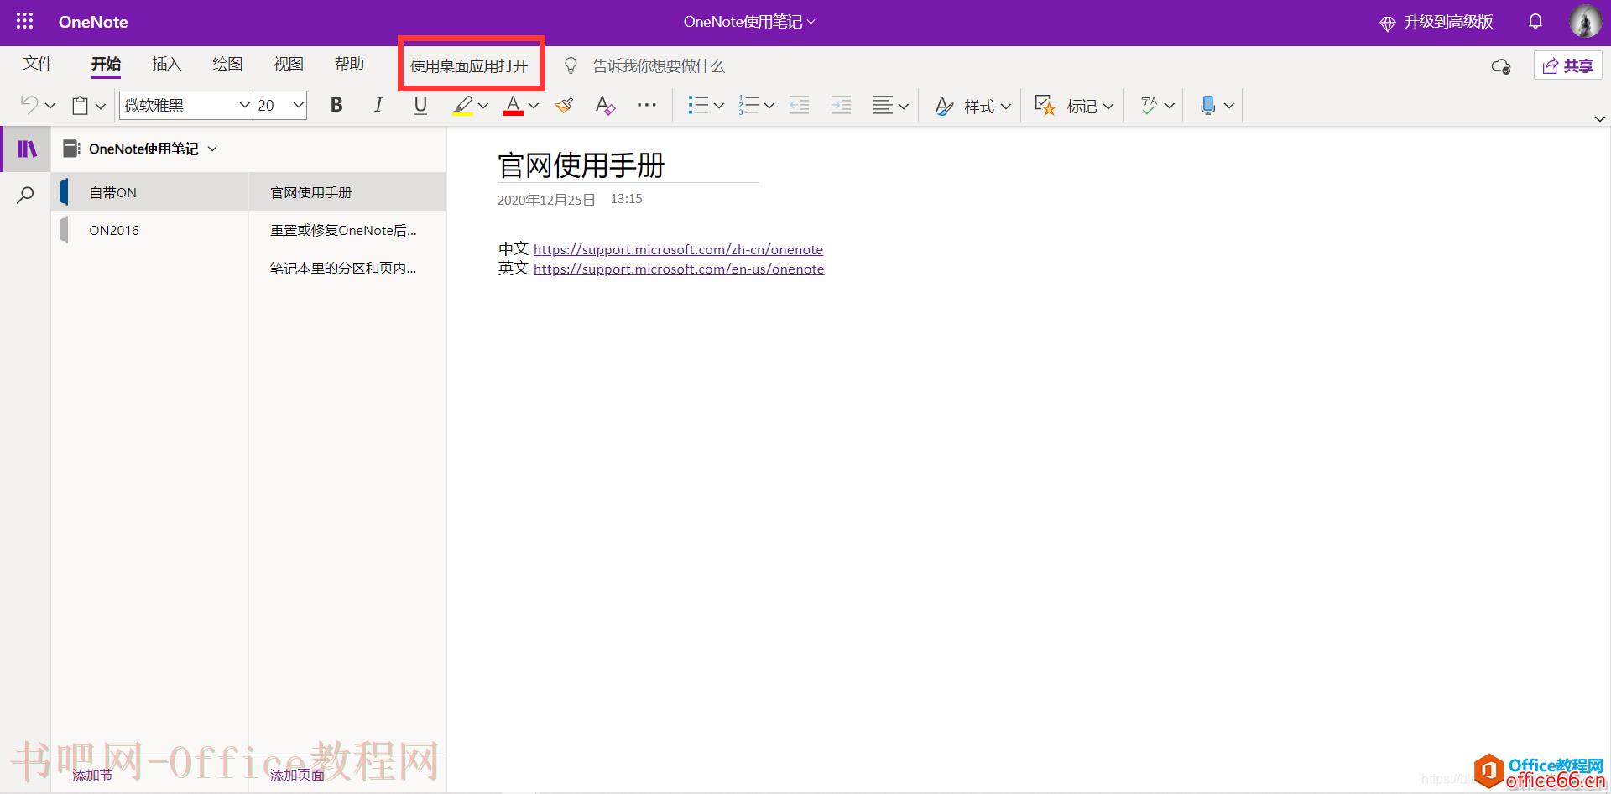The image size is (1611, 794).
Task: Click the clipboard paste icon
Action: 81,105
